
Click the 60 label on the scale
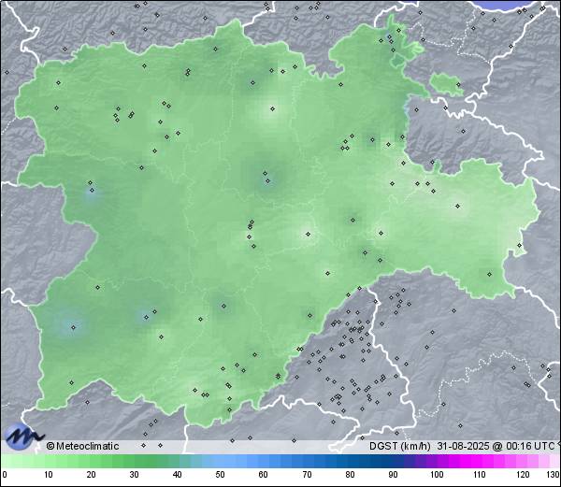(x=264, y=475)
